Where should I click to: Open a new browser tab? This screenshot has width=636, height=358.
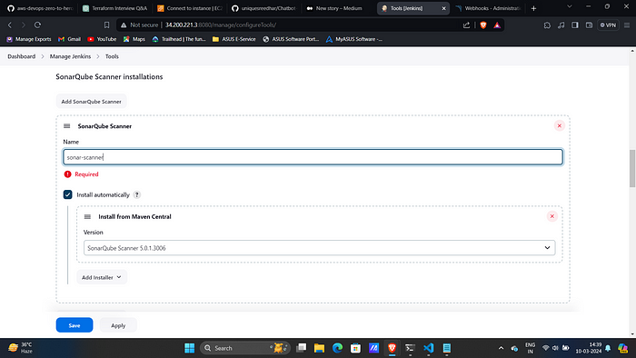click(533, 8)
